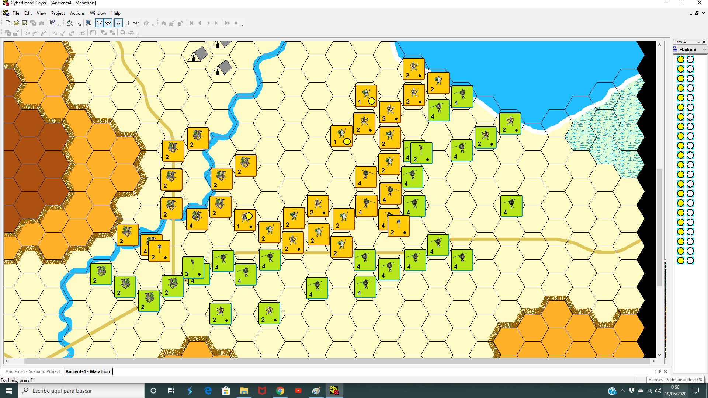The width and height of the screenshot is (708, 398).
Task: Click the tab strip scroll-left arrow
Action: pyautogui.click(x=656, y=371)
